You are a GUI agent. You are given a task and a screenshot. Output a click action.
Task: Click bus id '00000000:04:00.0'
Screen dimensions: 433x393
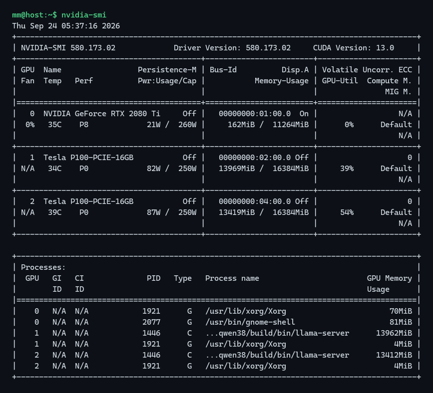point(255,201)
